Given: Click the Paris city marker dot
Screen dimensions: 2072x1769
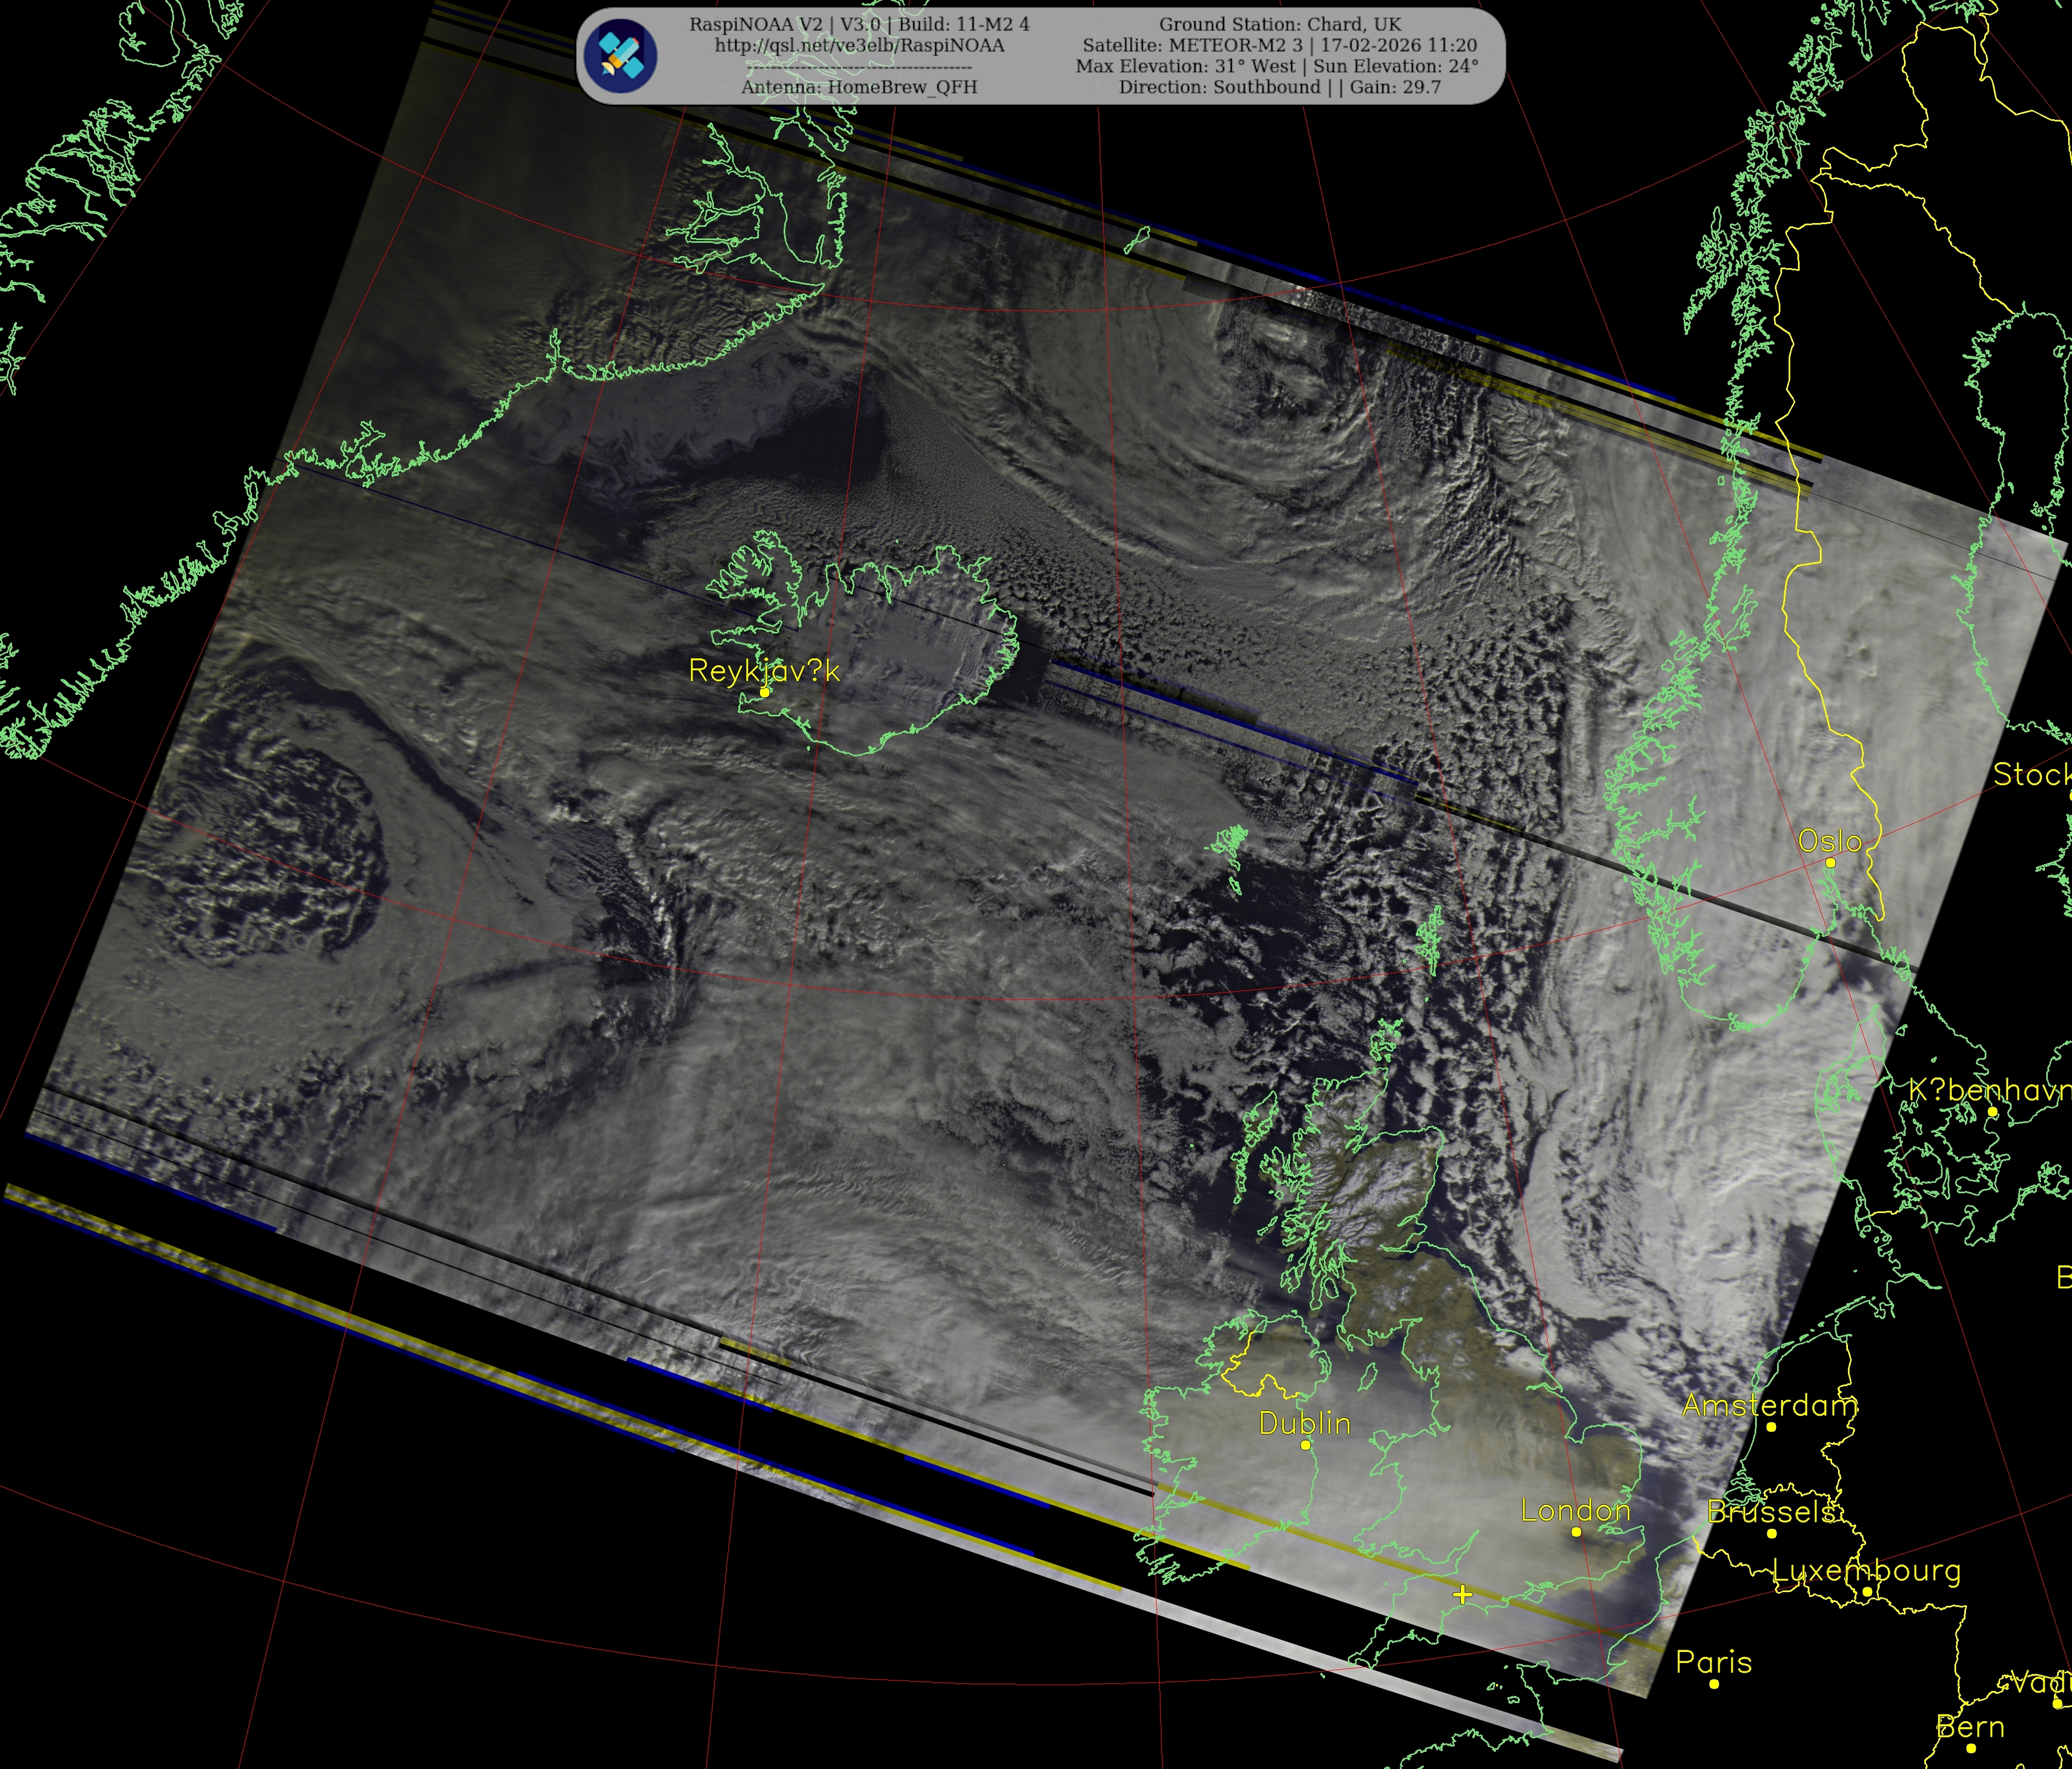Looking at the screenshot, I should [x=1714, y=1684].
